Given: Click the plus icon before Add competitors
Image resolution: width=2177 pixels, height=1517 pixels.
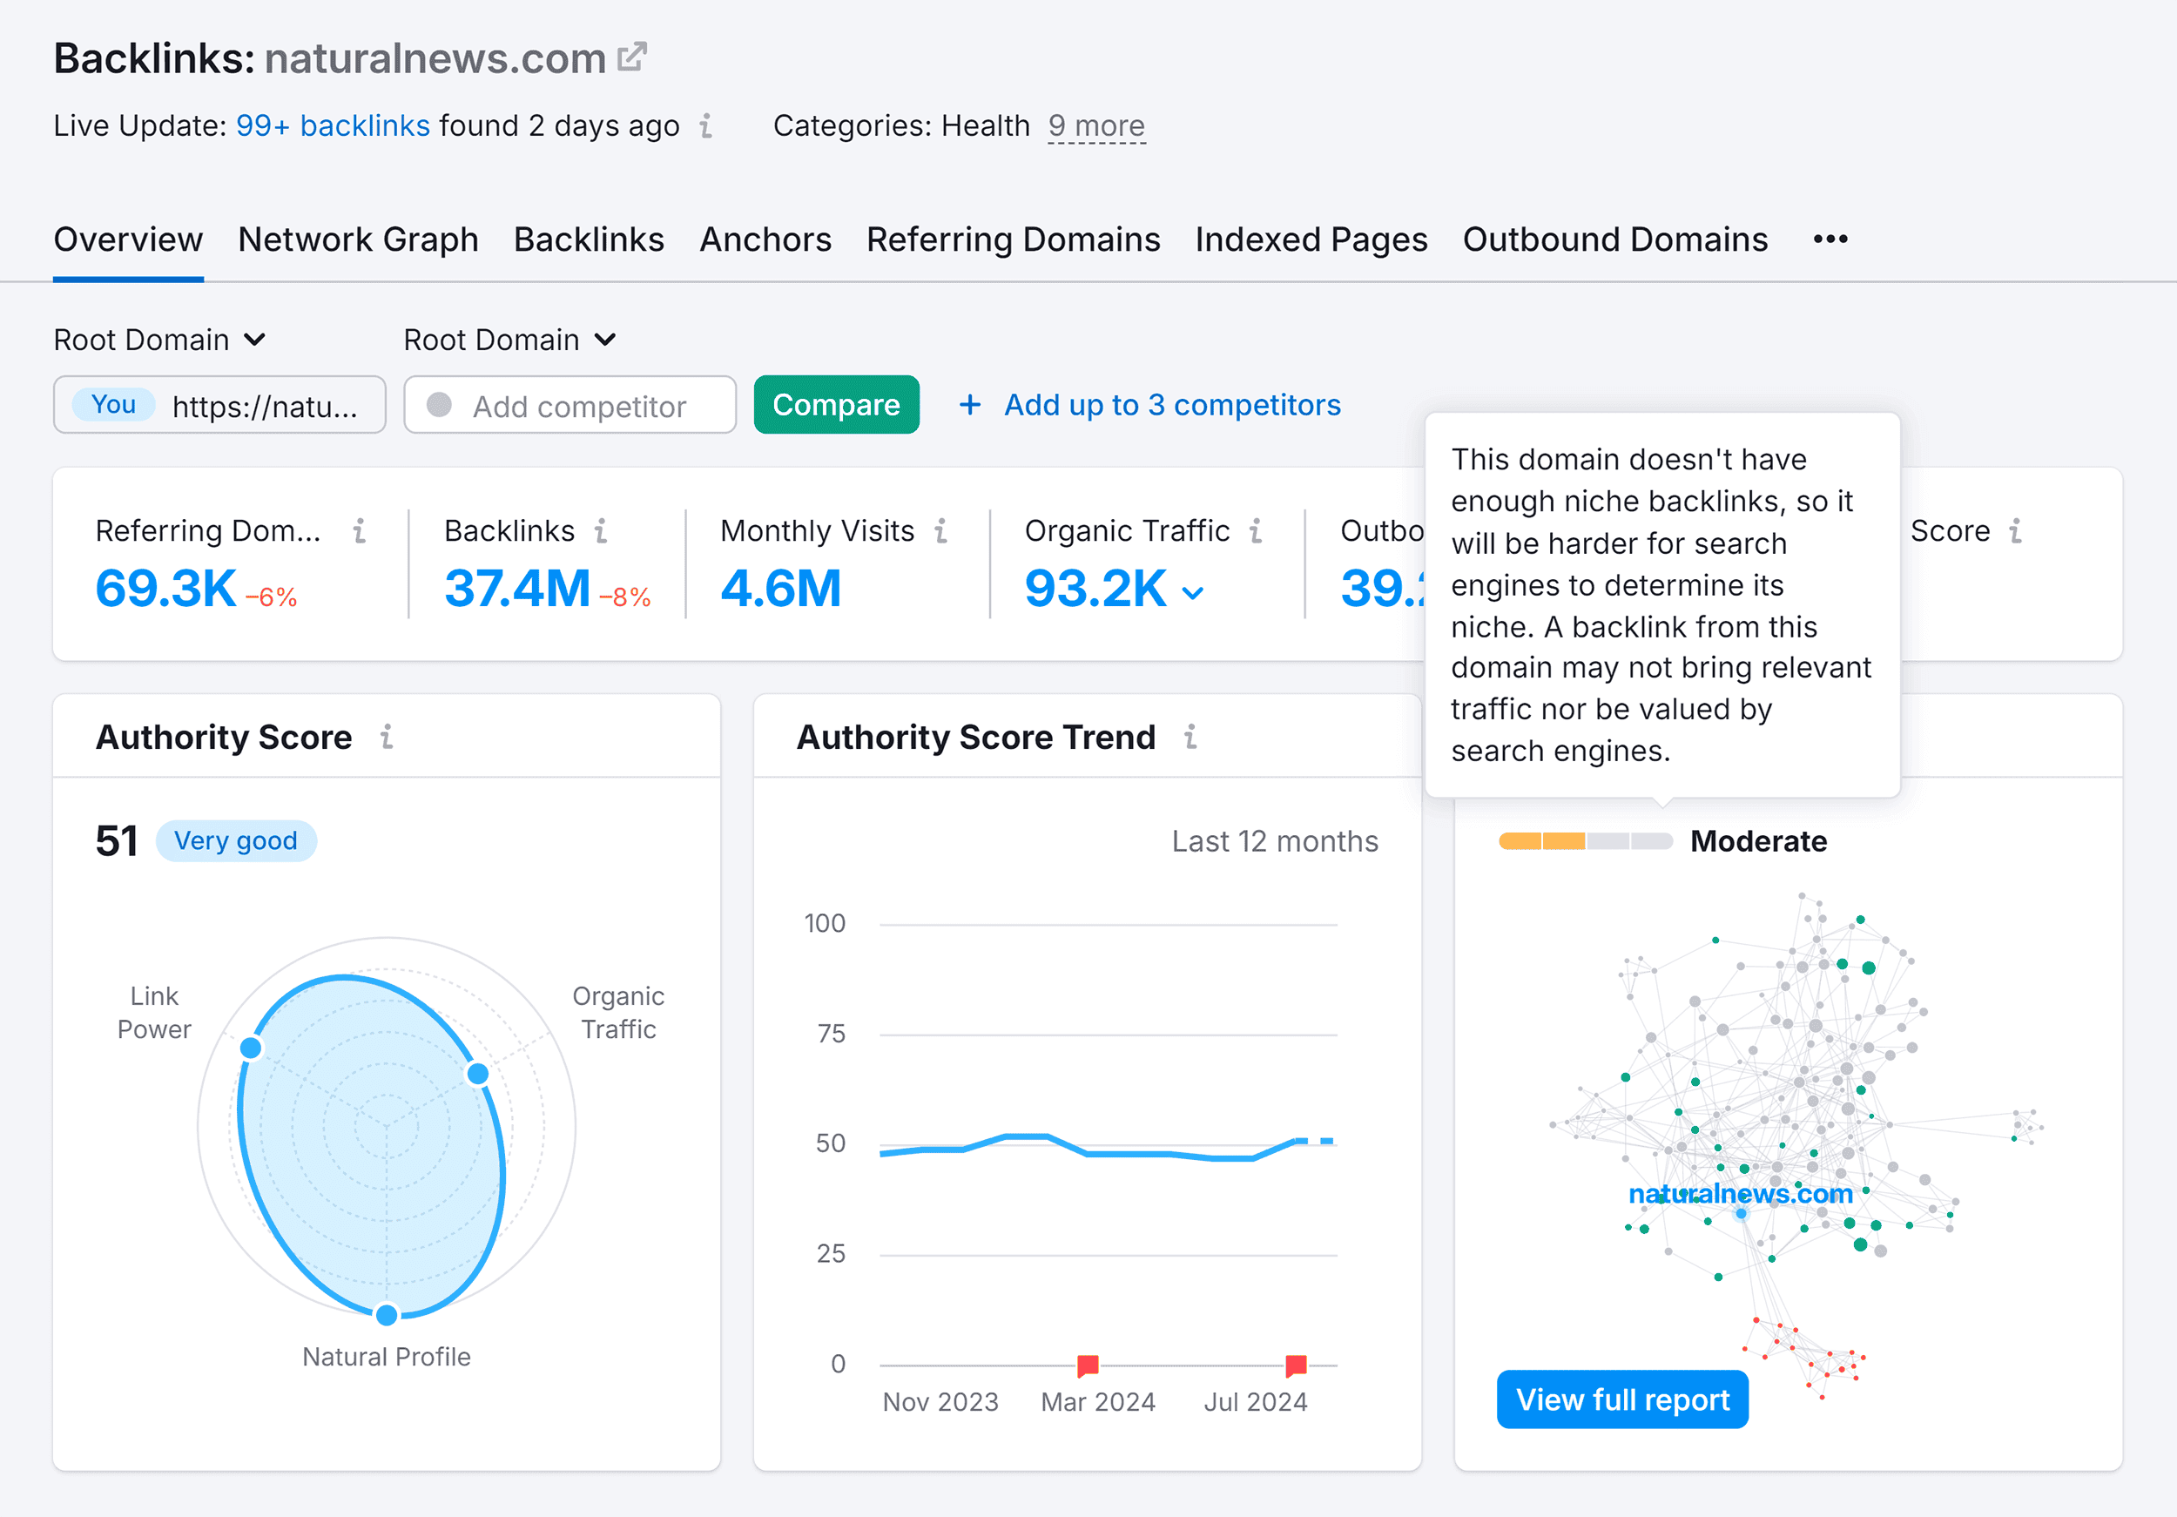Looking at the screenshot, I should point(970,405).
